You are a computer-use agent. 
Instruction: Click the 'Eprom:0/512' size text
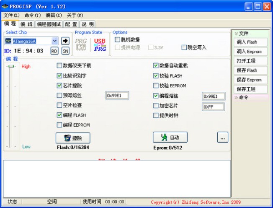pos(167,148)
